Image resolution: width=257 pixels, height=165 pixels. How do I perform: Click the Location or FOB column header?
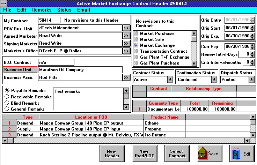coord(91,117)
